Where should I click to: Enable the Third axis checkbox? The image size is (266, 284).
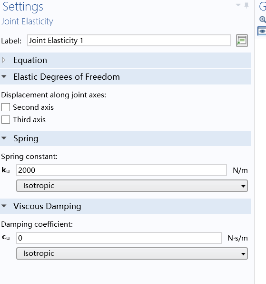(6, 119)
